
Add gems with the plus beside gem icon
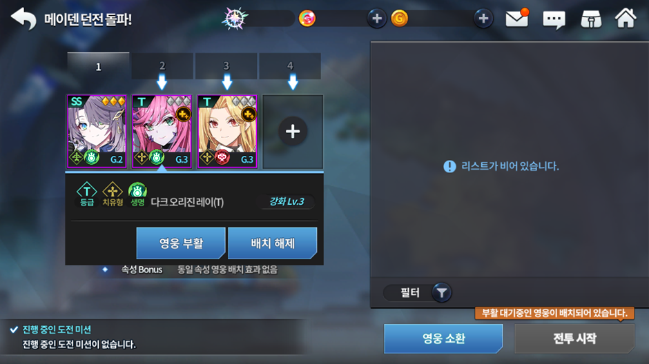point(377,19)
